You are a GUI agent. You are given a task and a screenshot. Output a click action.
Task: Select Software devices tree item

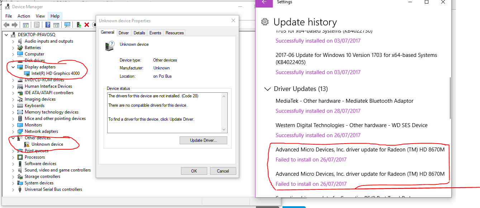coord(41,164)
